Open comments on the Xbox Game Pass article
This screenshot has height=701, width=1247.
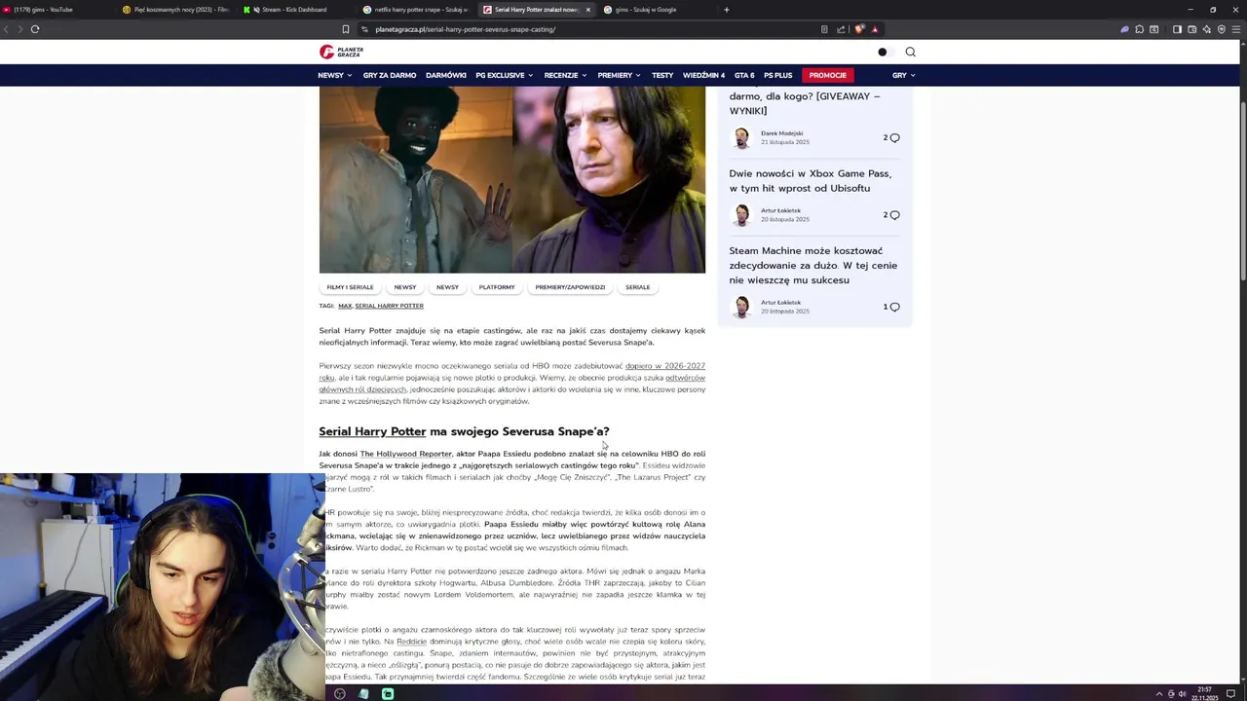[891, 215]
